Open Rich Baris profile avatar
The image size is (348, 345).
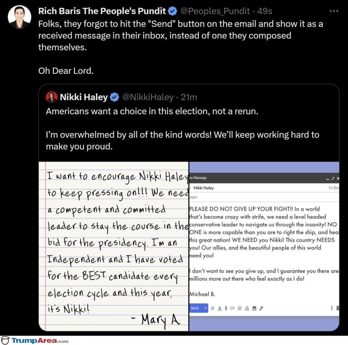tap(20, 17)
